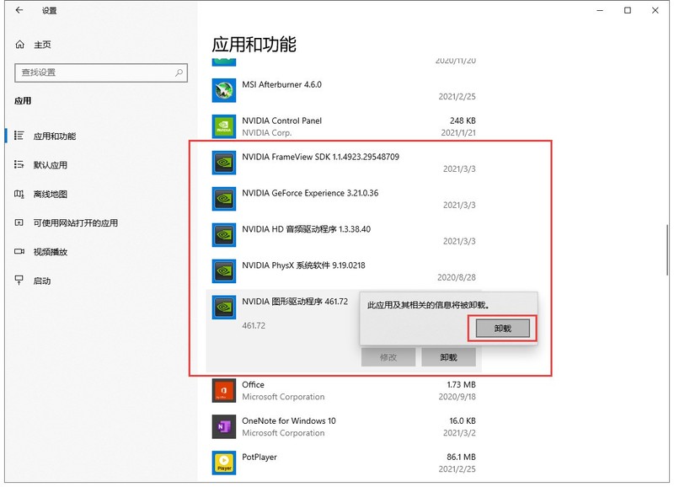Image resolution: width=674 pixels, height=487 pixels.
Task: Click the Office app icon
Action: click(x=224, y=390)
